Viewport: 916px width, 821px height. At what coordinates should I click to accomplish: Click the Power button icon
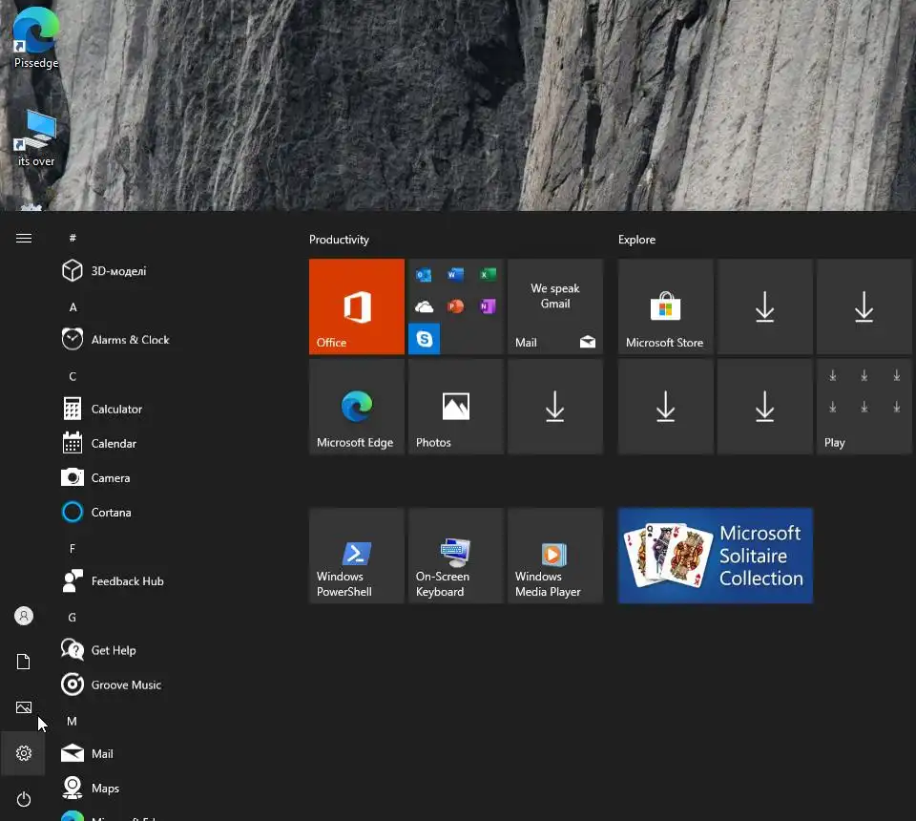point(23,799)
